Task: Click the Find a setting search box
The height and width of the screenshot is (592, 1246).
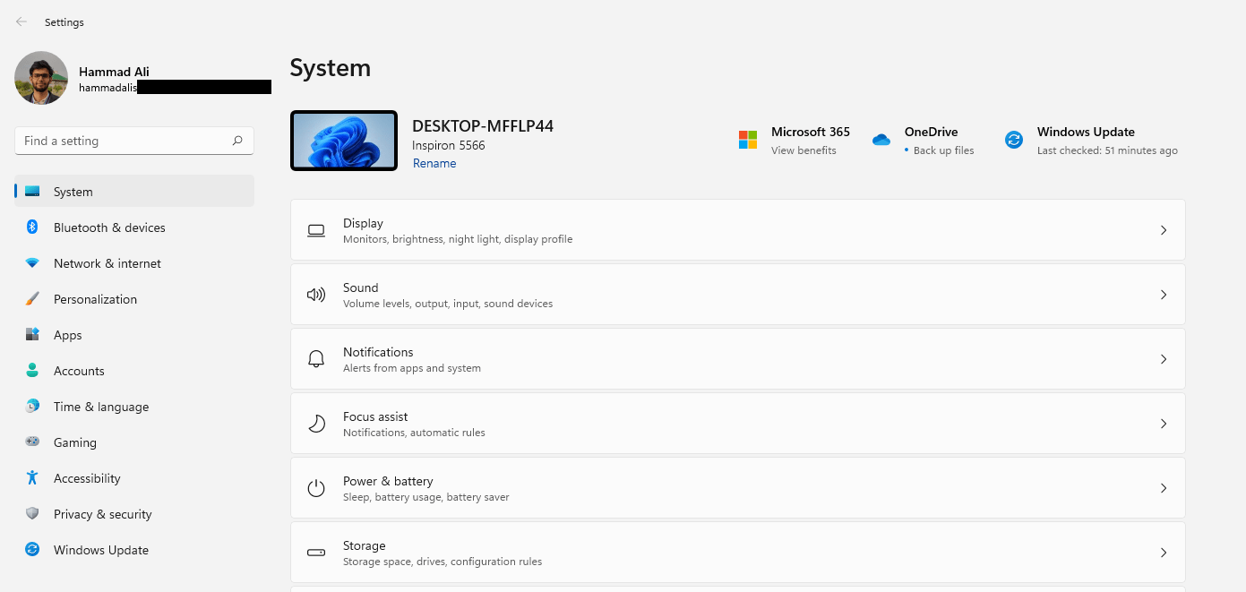Action: (x=134, y=141)
